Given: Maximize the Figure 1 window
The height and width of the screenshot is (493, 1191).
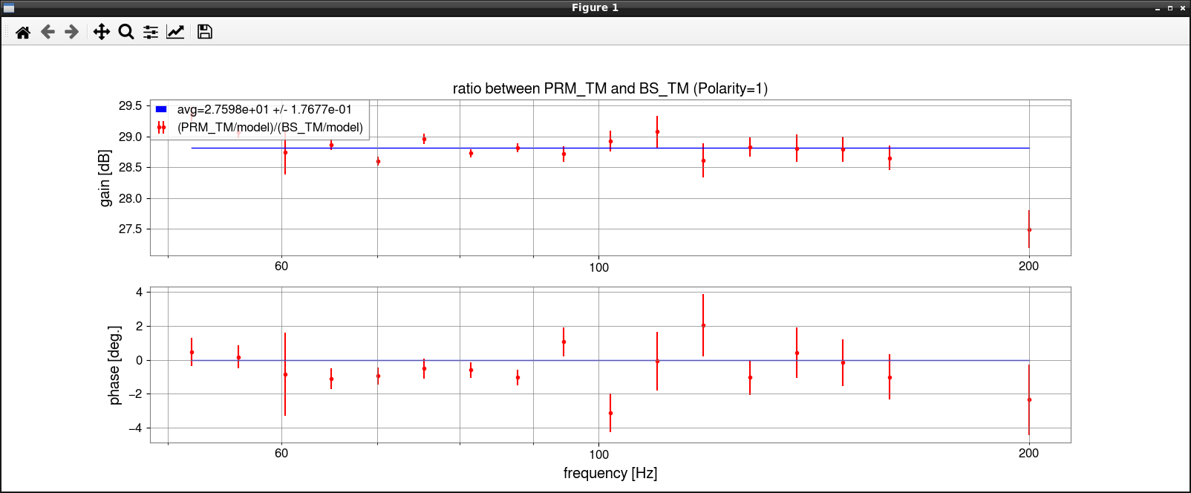Looking at the screenshot, I should point(1170,8).
